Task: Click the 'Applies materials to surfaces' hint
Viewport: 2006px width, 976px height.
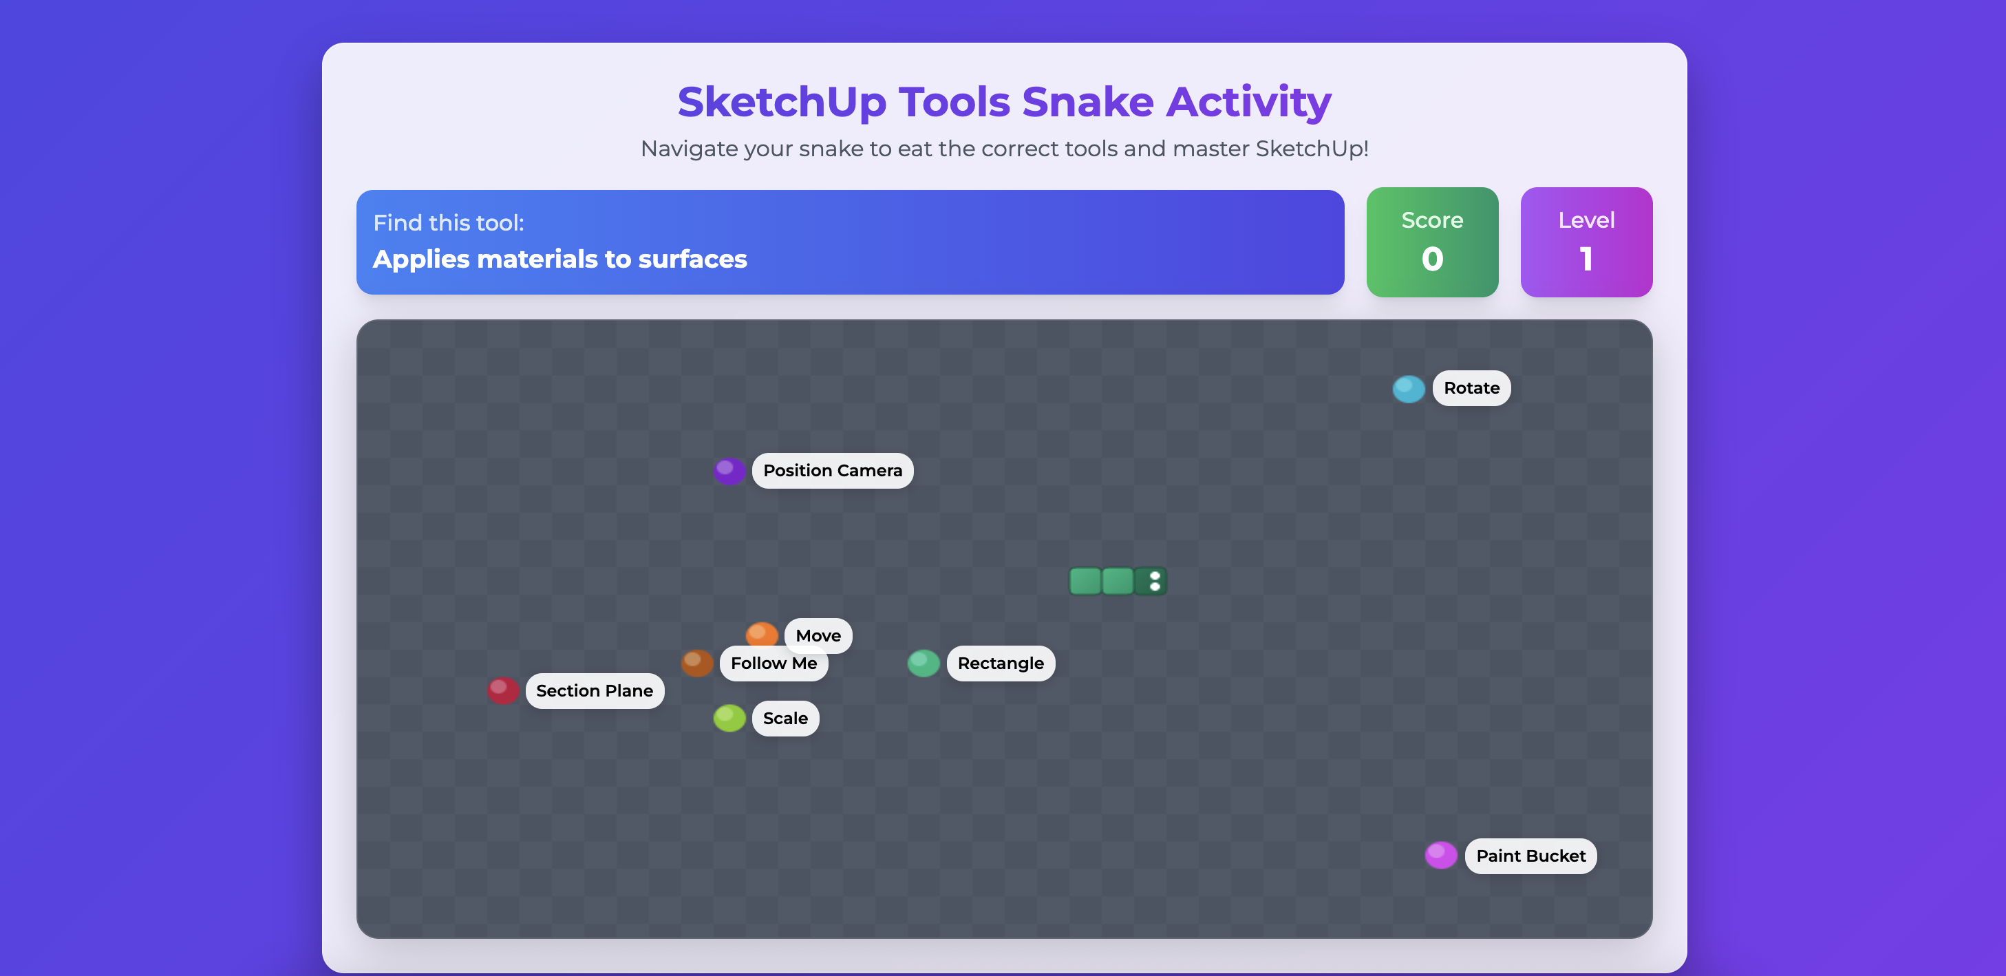Action: tap(560, 259)
